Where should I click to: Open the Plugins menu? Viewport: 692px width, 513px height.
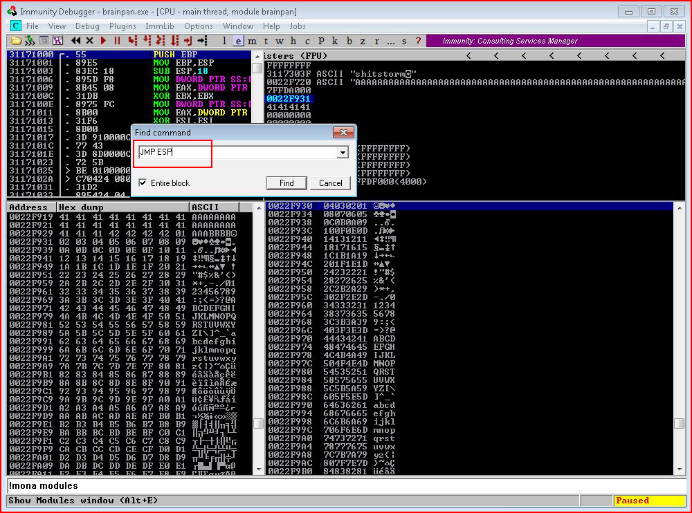122,26
